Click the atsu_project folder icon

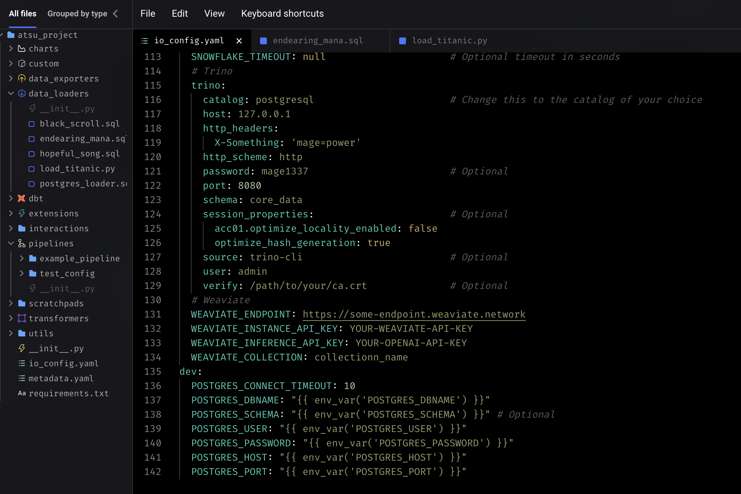click(11, 35)
